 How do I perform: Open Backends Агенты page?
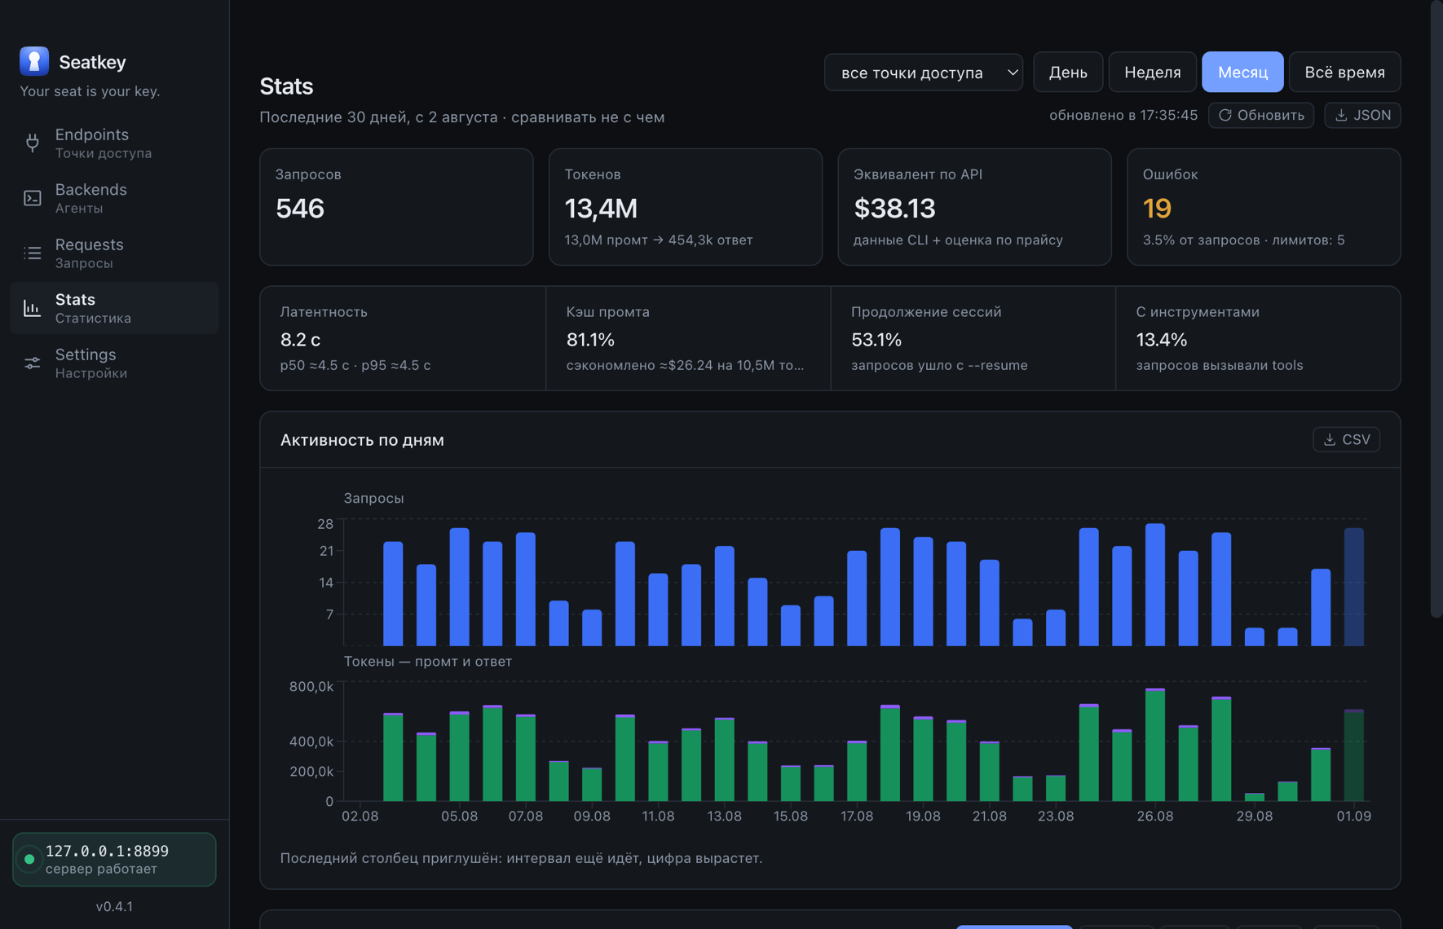[114, 198]
